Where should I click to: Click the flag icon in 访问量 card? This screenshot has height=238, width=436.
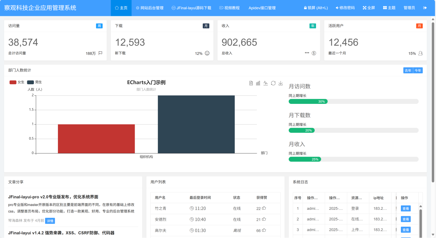coord(100,53)
